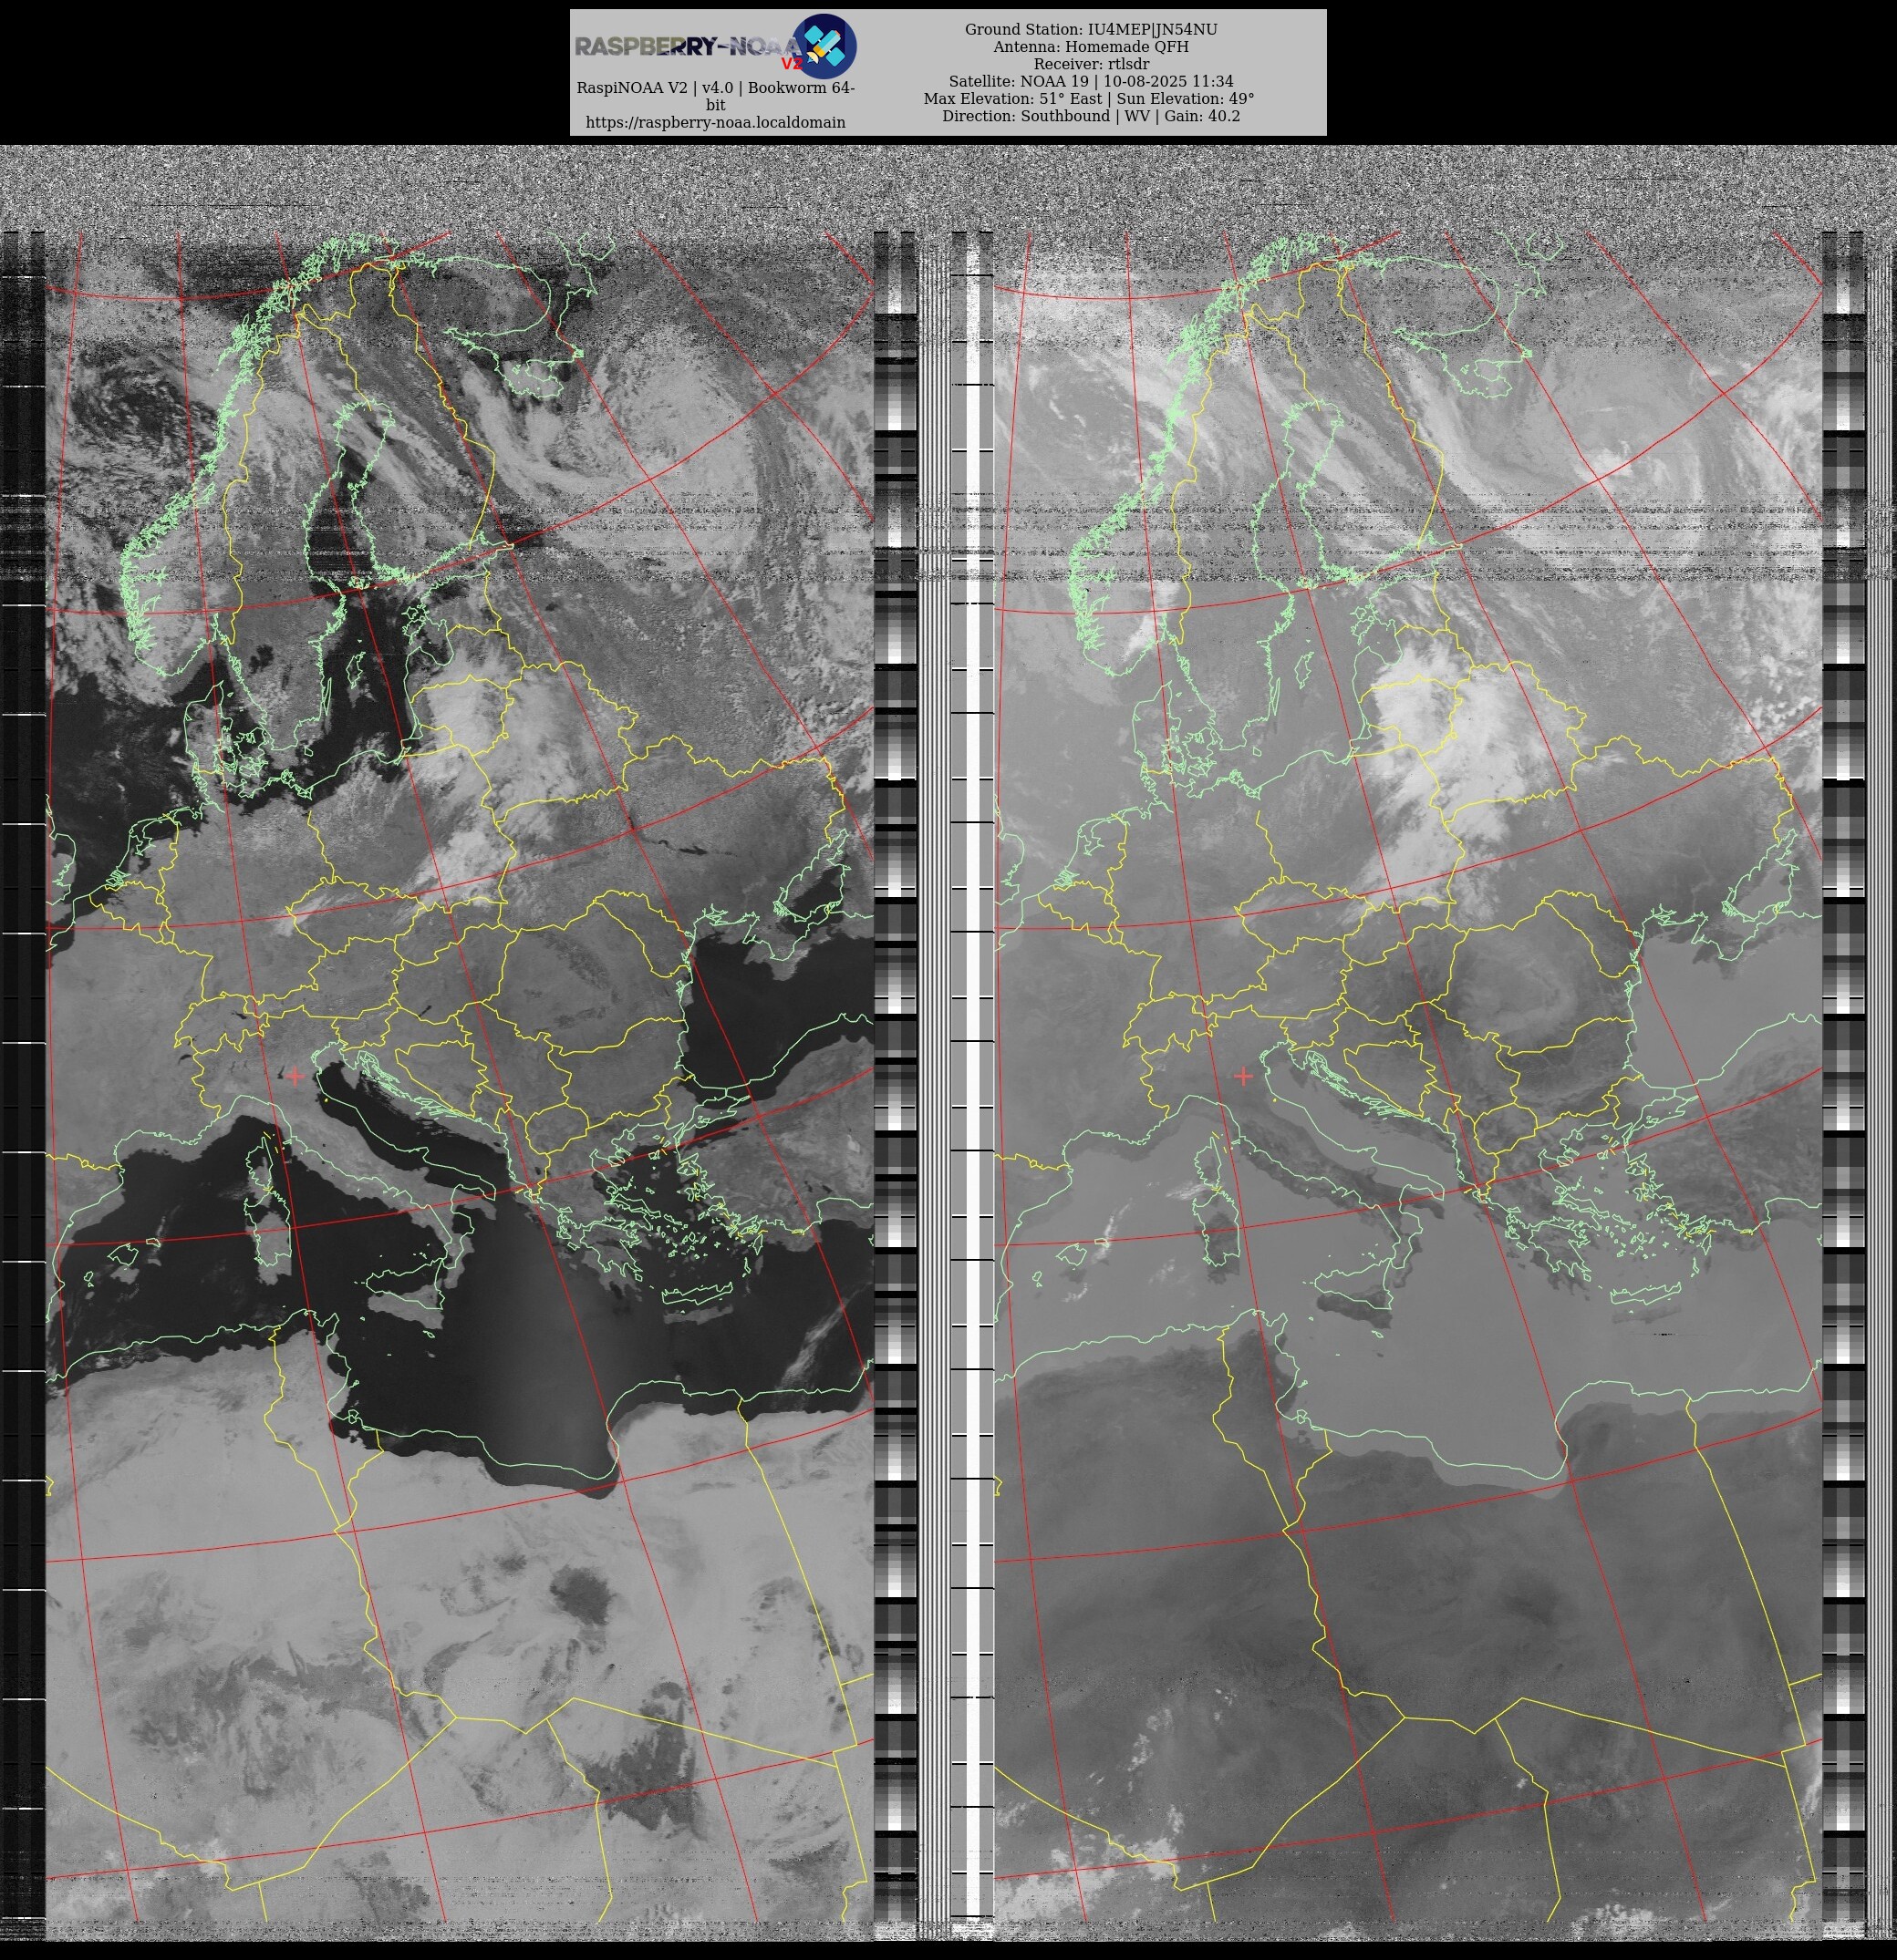Open the https://raspberry-noaa.localdomain link
The height and width of the screenshot is (1960, 1897).
[715, 122]
